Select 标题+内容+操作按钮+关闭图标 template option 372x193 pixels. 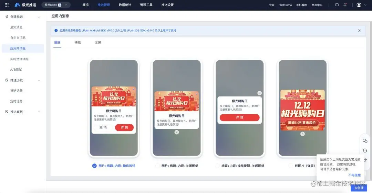(240, 166)
